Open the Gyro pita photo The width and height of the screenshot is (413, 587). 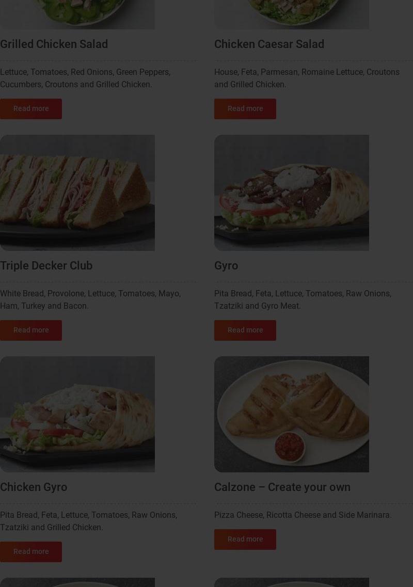coord(291,193)
